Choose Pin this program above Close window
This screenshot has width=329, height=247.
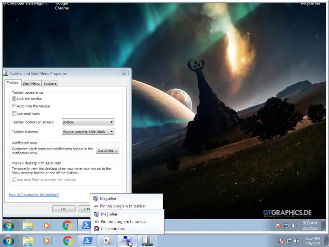coord(128,221)
